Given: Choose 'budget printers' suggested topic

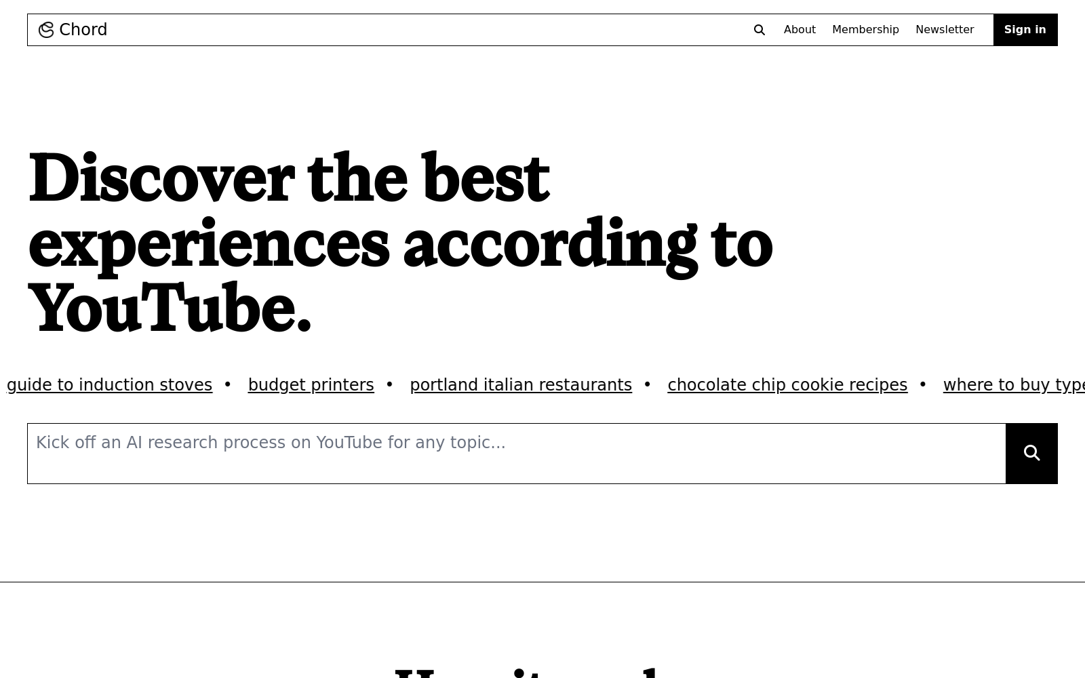Looking at the screenshot, I should [x=311, y=385].
